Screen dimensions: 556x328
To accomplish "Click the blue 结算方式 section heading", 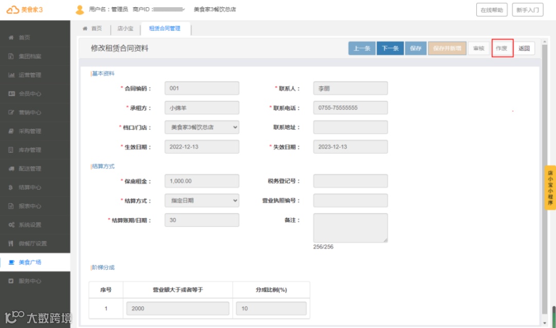I will pyautogui.click(x=103, y=167).
